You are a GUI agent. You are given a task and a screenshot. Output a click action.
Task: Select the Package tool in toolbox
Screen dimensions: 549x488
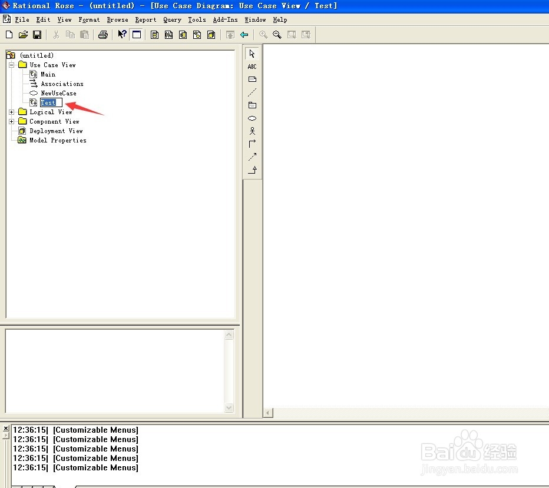[x=252, y=105]
